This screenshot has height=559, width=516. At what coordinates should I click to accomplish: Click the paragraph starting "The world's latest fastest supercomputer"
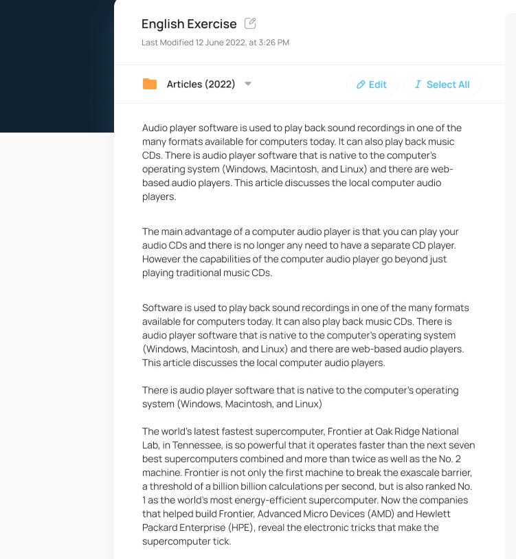coord(307,486)
